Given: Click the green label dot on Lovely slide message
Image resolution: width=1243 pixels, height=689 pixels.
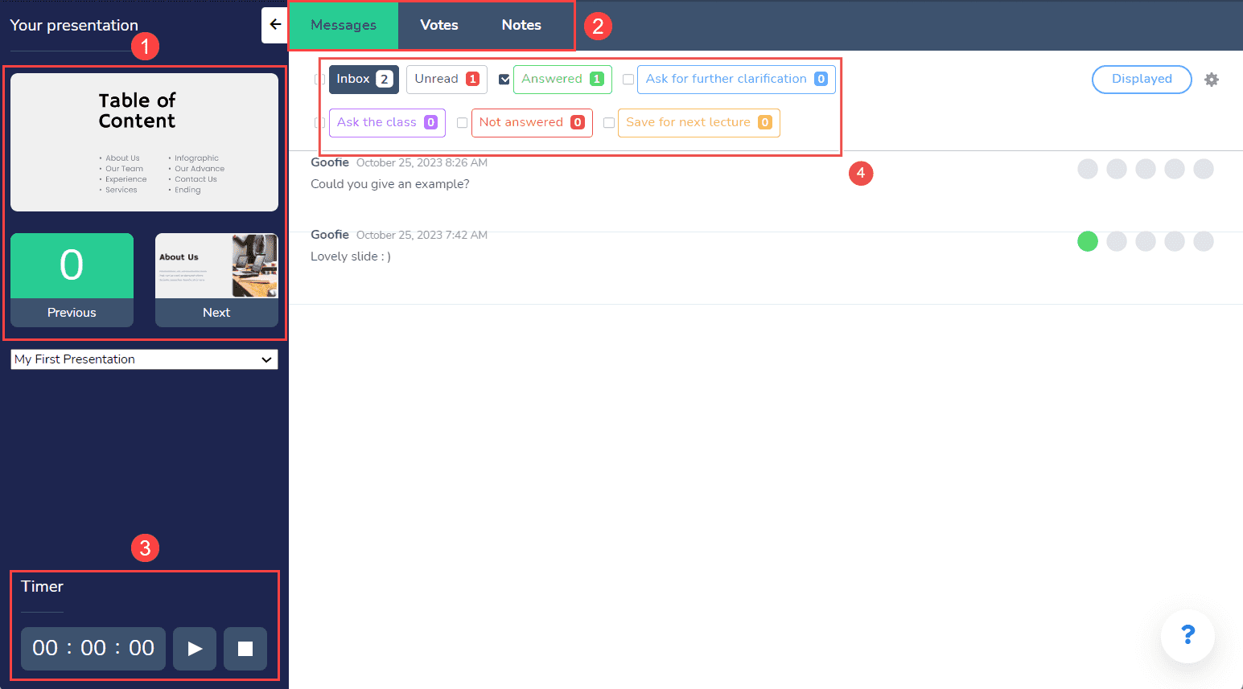Looking at the screenshot, I should [x=1088, y=241].
